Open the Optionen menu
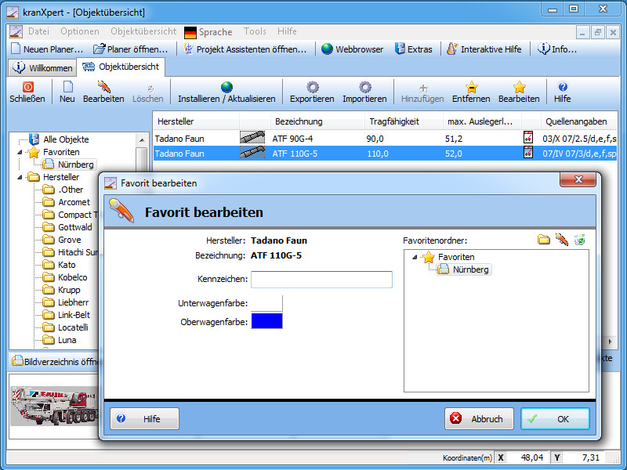The width and height of the screenshot is (627, 470). click(x=79, y=31)
